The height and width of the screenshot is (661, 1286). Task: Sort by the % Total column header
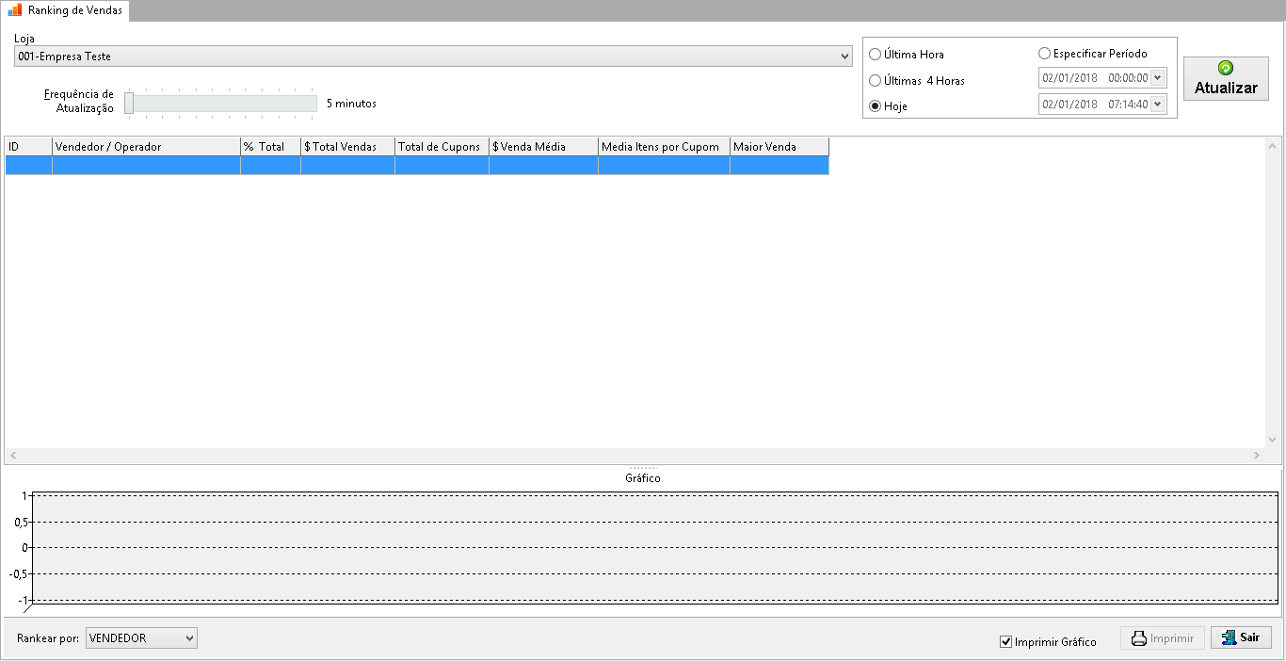coord(270,147)
